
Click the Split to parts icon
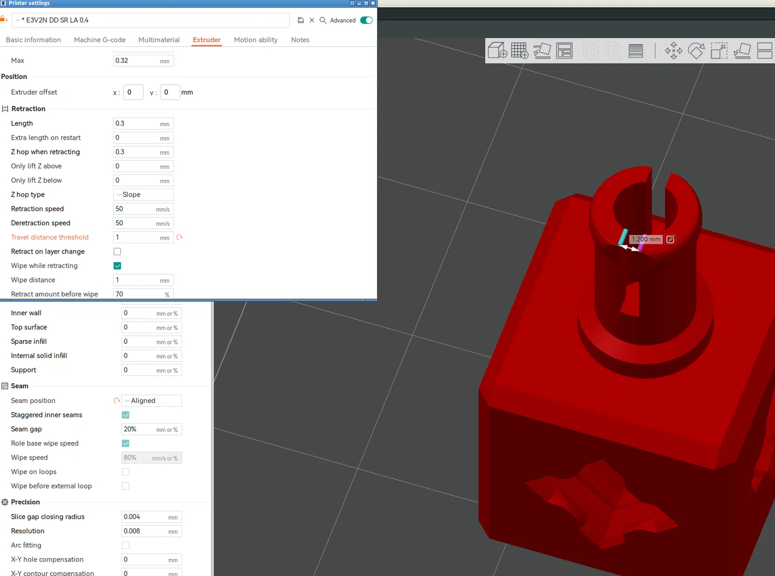click(x=613, y=50)
